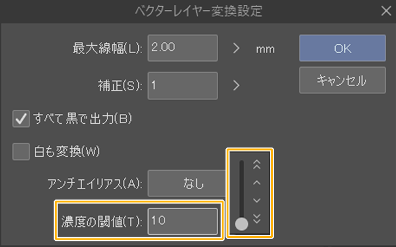Click the 濃度の閾値(T) field showing 10
This screenshot has height=247, width=396.
click(x=182, y=221)
